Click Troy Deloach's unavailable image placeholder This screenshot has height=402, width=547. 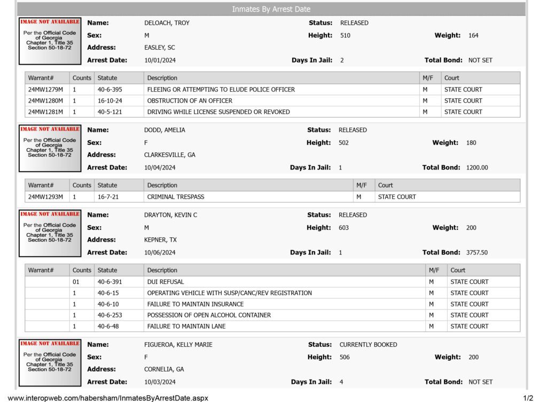[50, 41]
